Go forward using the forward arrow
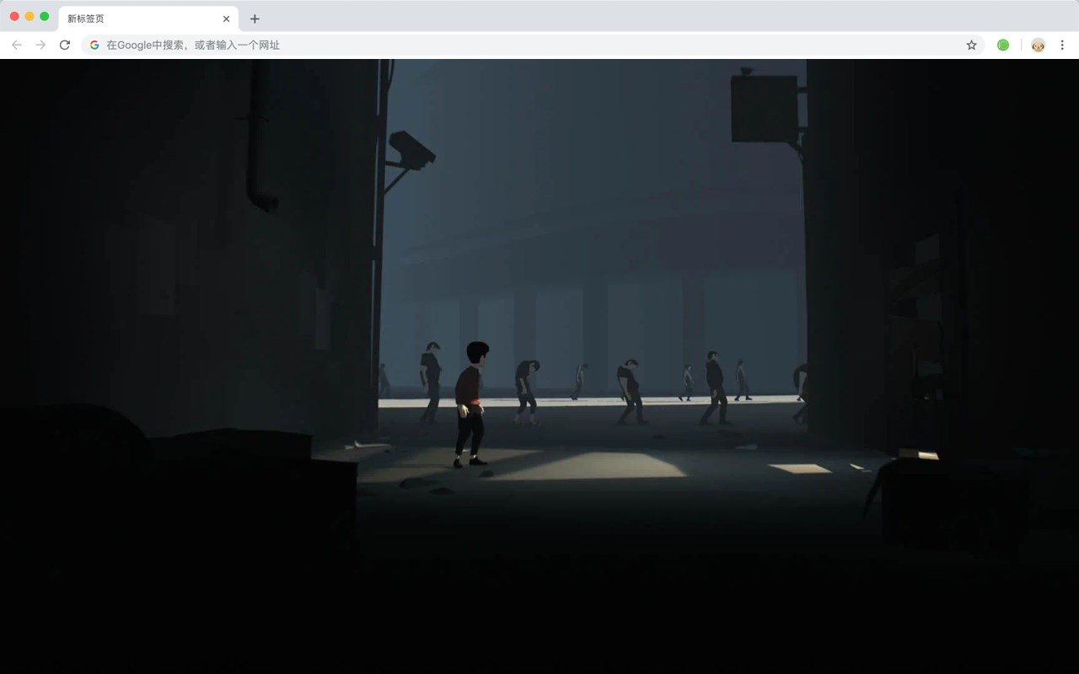 click(40, 45)
